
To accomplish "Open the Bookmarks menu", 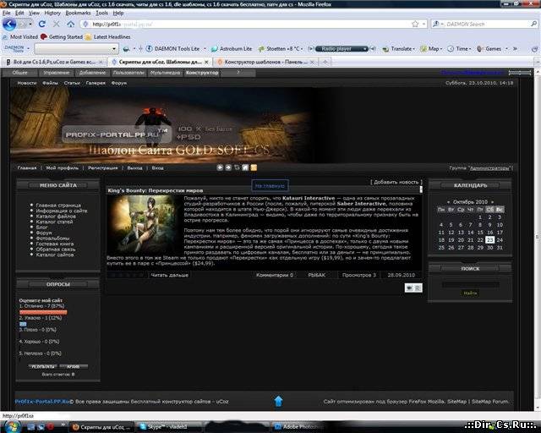I will coord(78,14).
